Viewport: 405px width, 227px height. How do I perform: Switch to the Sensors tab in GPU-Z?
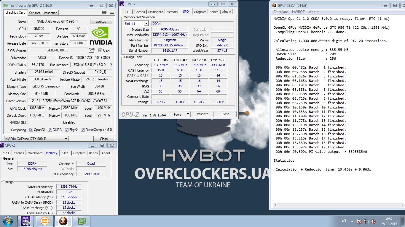click(35, 13)
